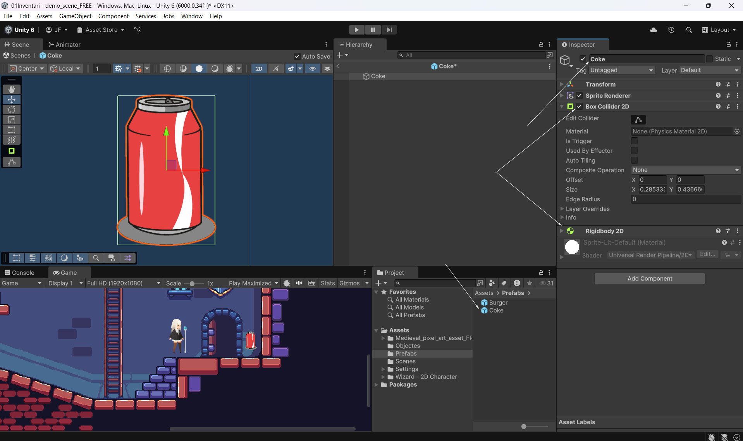Open Unity Cloud status icon
Viewport: 743px width, 441px height.
click(x=653, y=30)
